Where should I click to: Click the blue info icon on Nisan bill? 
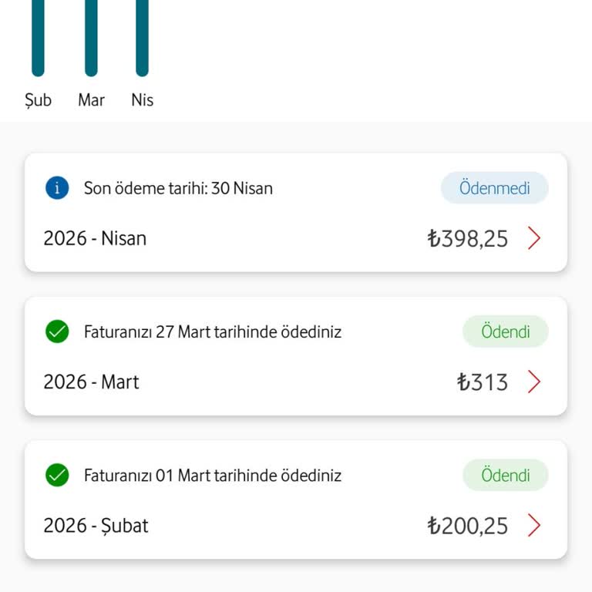(57, 188)
